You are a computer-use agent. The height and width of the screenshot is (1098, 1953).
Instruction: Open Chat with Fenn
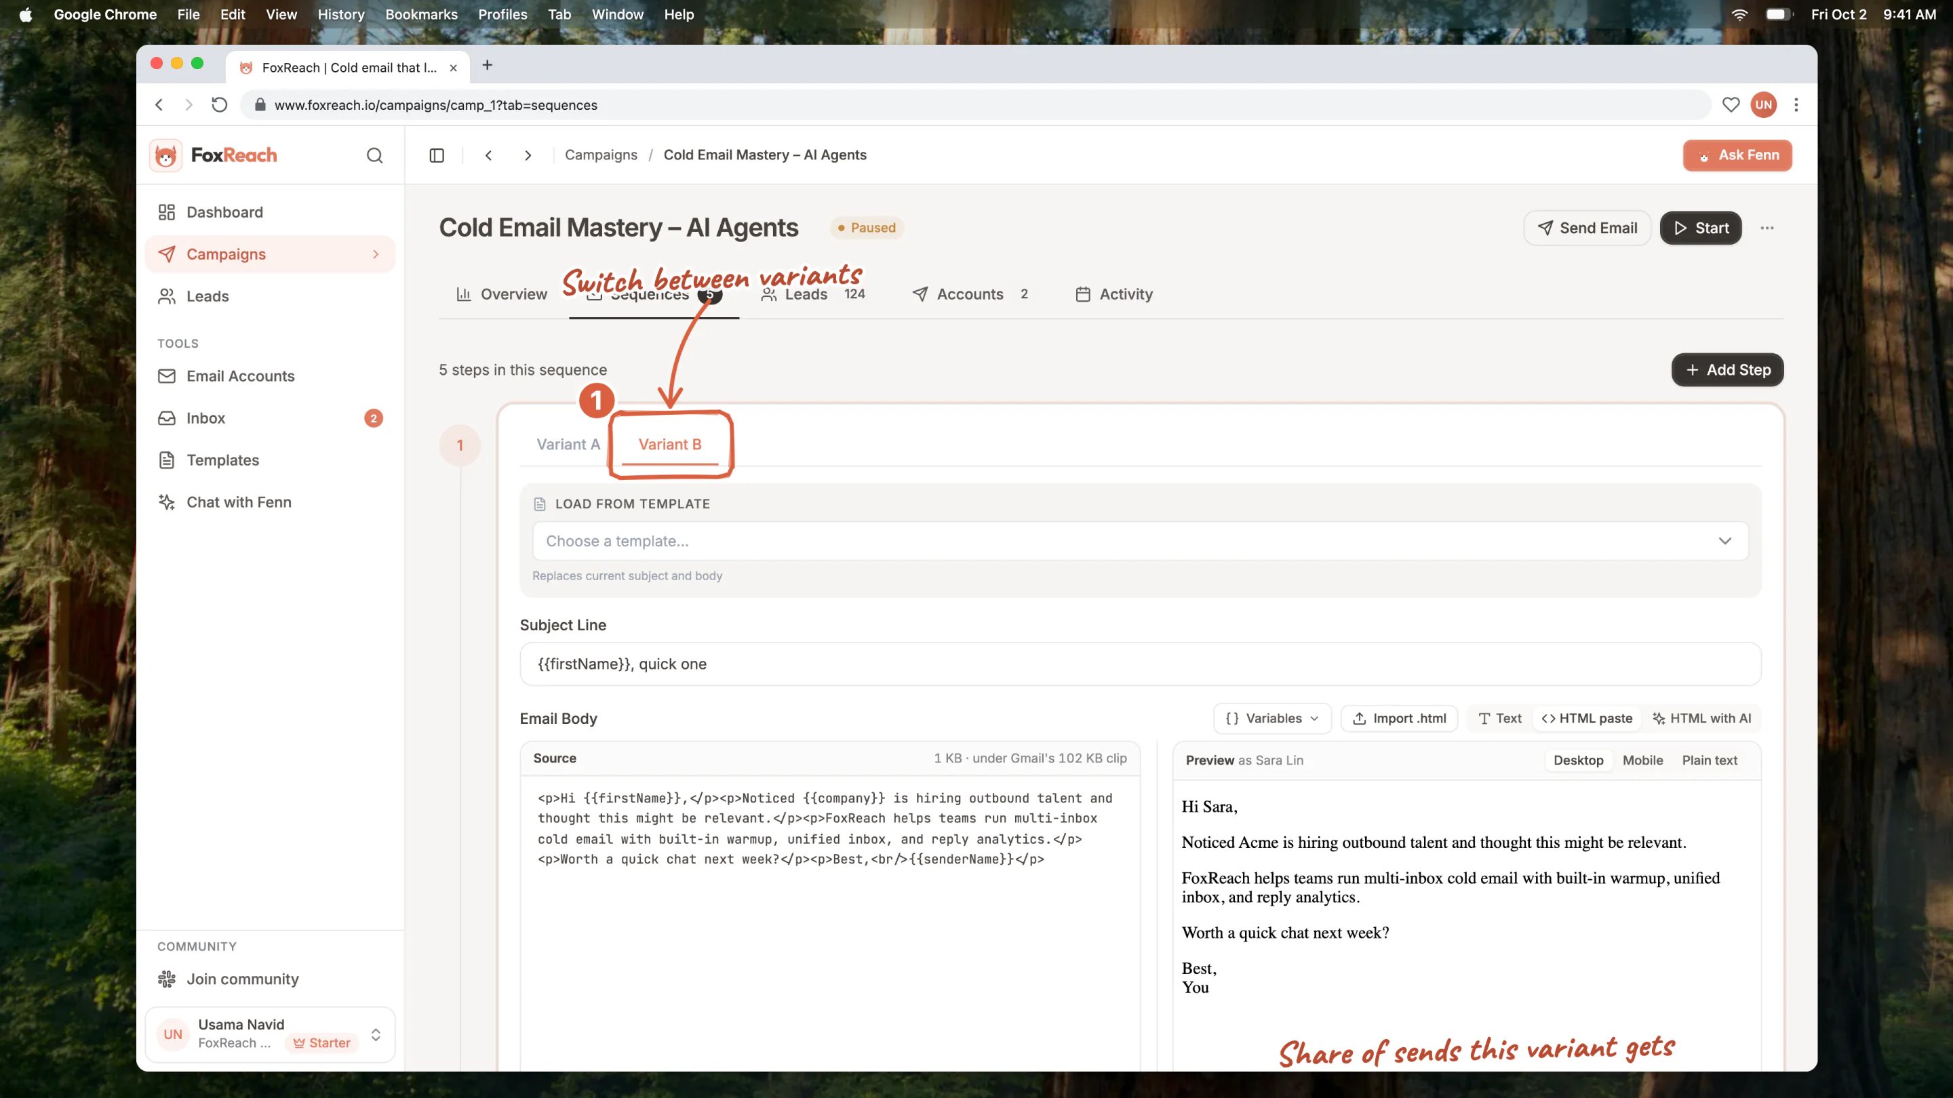(270, 502)
